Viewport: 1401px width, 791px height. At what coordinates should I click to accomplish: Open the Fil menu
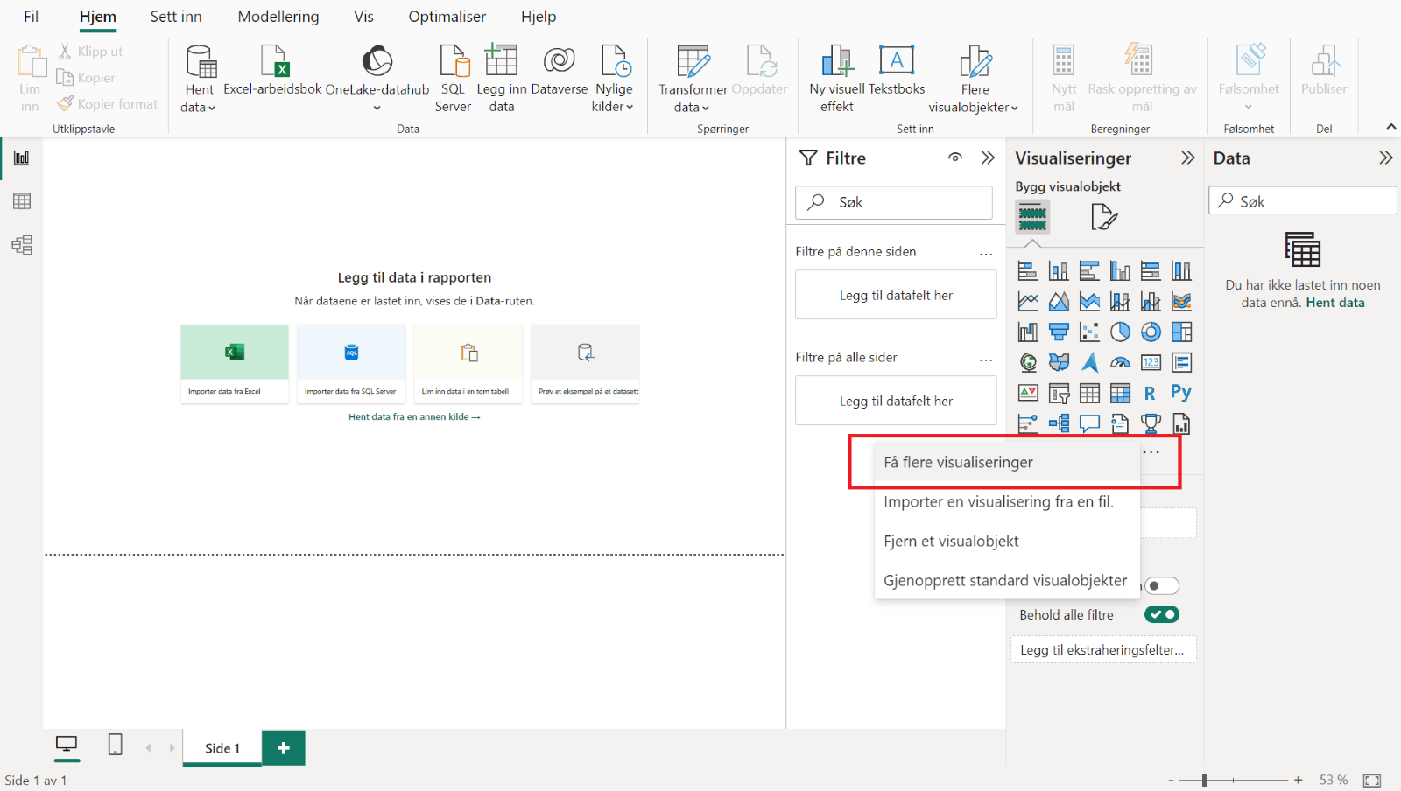coord(31,17)
